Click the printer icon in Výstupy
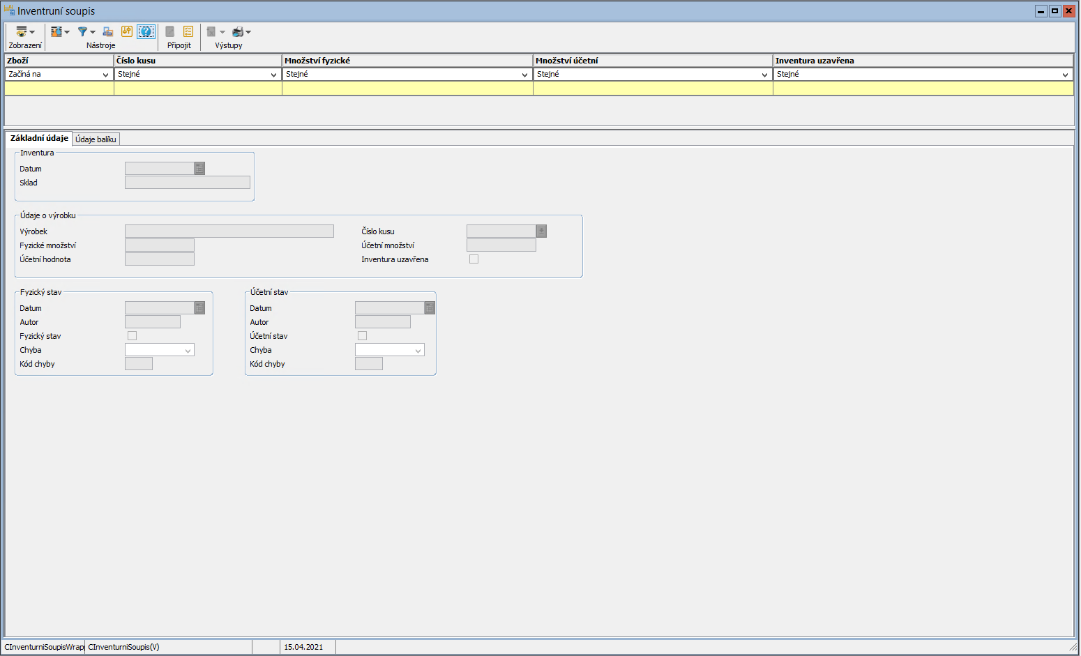The height and width of the screenshot is (656, 1081). (238, 32)
